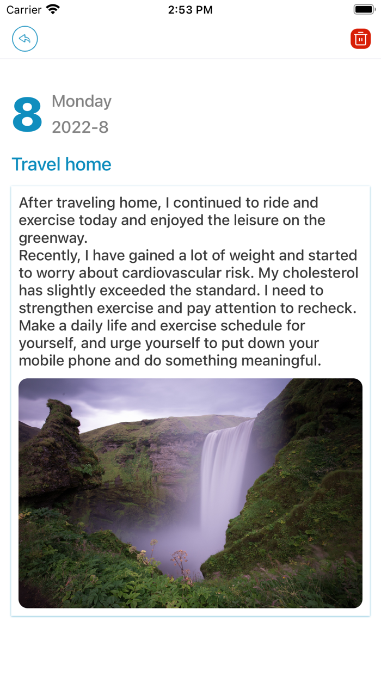Screen dimensions: 381x677
Task: Tap the "Make a daily life" sentence
Action: click(x=162, y=325)
